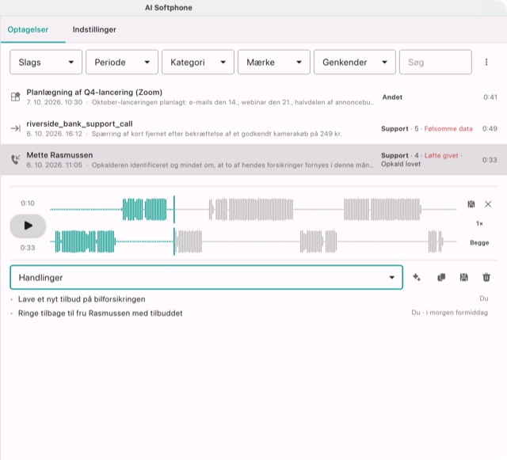Click the Q4-lancering summary text line

pos(233,102)
